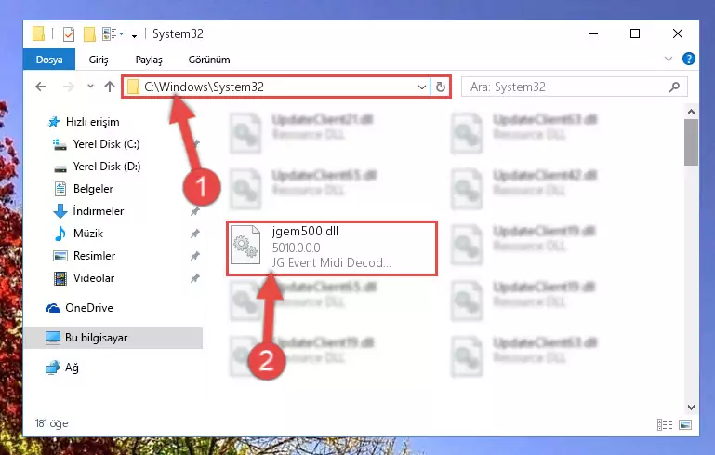Click scrollbar down arrow
The image size is (715, 455).
tap(691, 407)
